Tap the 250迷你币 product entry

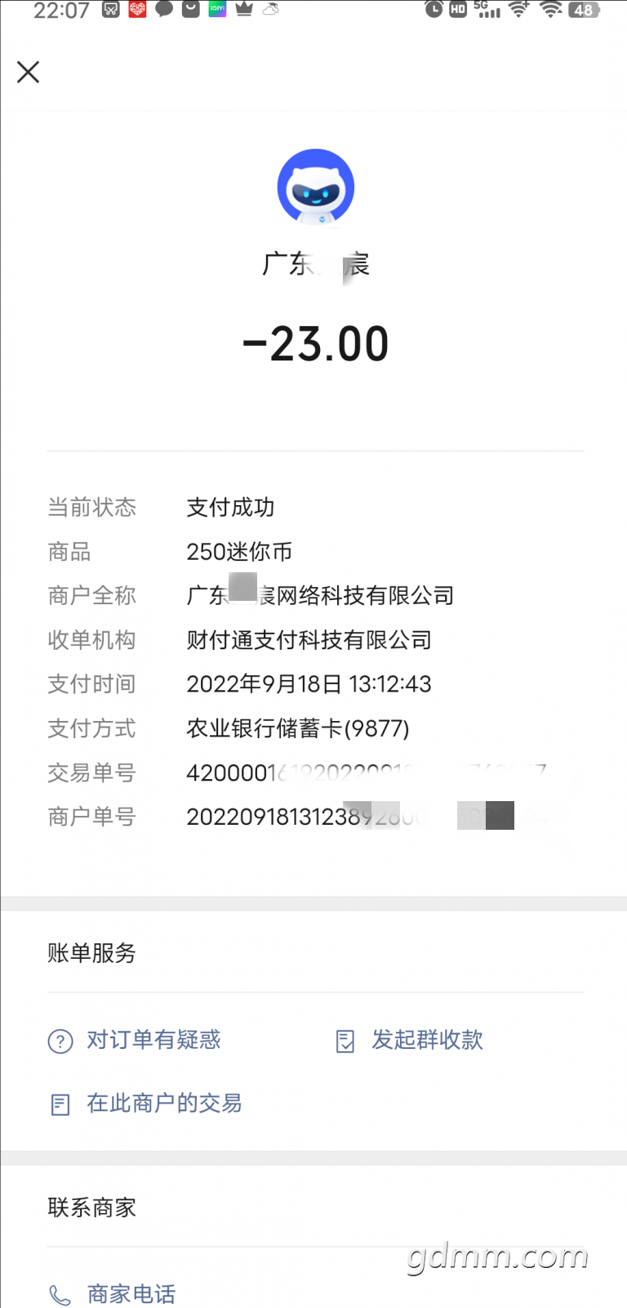pos(239,552)
